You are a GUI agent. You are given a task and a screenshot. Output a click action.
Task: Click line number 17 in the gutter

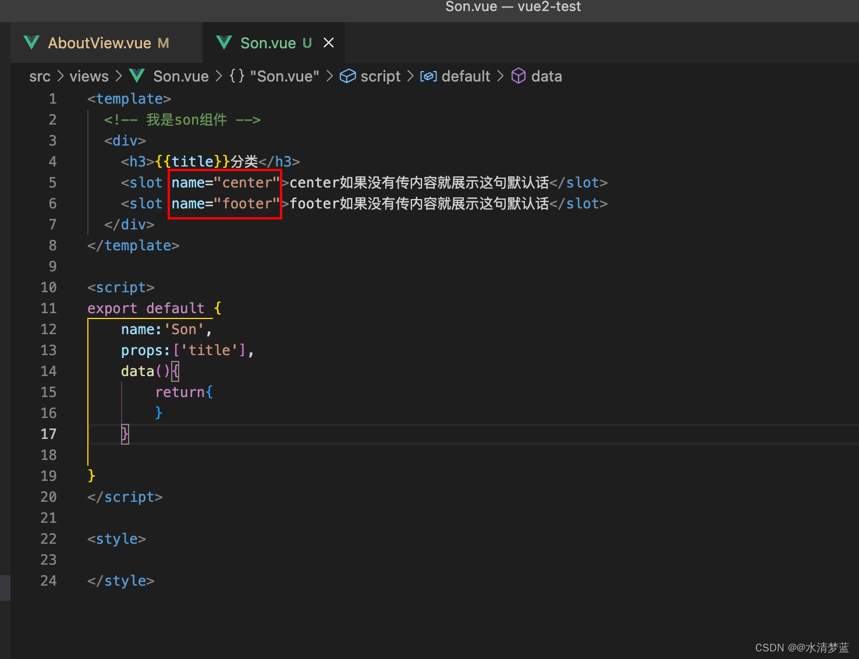tap(49, 434)
